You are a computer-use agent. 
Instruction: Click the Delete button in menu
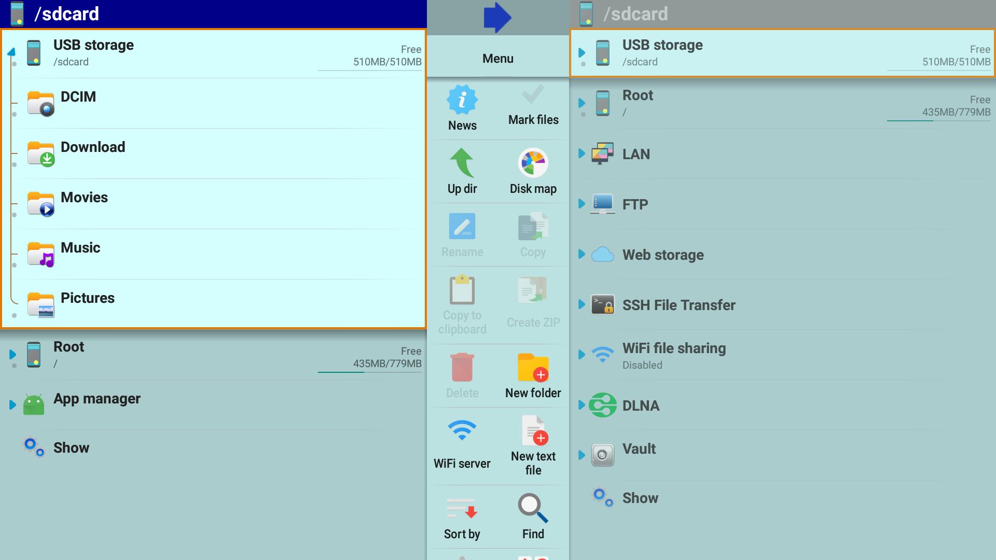point(462,375)
